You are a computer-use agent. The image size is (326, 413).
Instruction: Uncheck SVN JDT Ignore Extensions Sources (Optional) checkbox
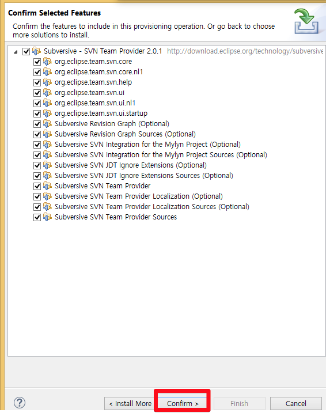pos(37,176)
